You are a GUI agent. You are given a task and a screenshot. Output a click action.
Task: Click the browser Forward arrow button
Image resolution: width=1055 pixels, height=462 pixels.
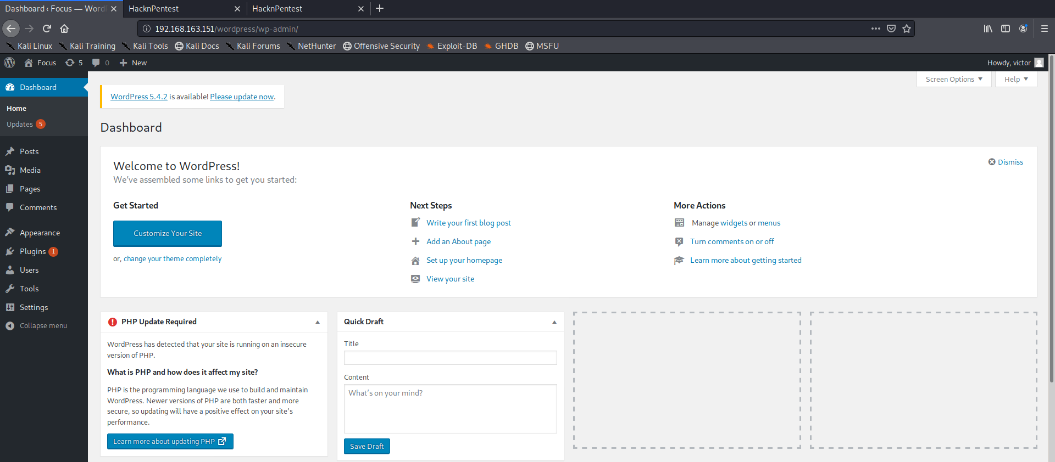click(x=29, y=29)
